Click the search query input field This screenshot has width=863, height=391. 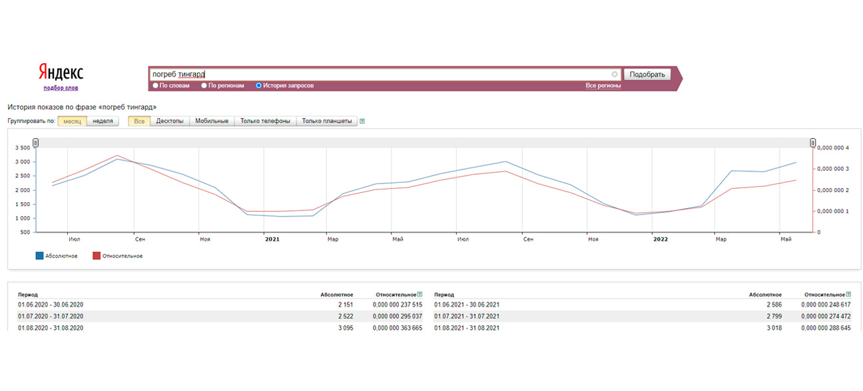tap(380, 74)
